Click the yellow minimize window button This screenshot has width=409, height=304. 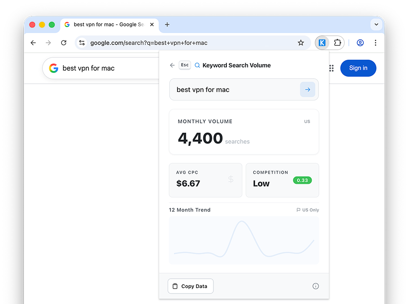(x=42, y=24)
